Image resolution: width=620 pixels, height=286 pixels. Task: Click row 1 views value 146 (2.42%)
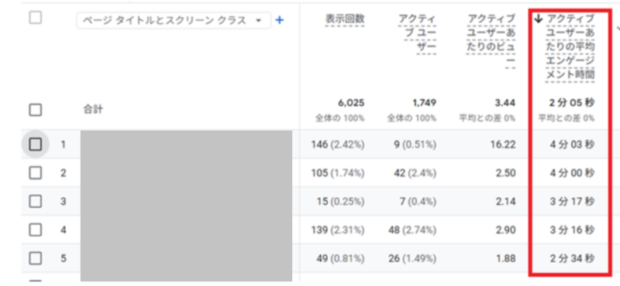[338, 145]
